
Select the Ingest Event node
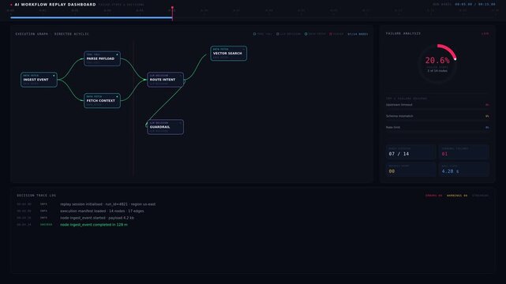[x=39, y=80]
